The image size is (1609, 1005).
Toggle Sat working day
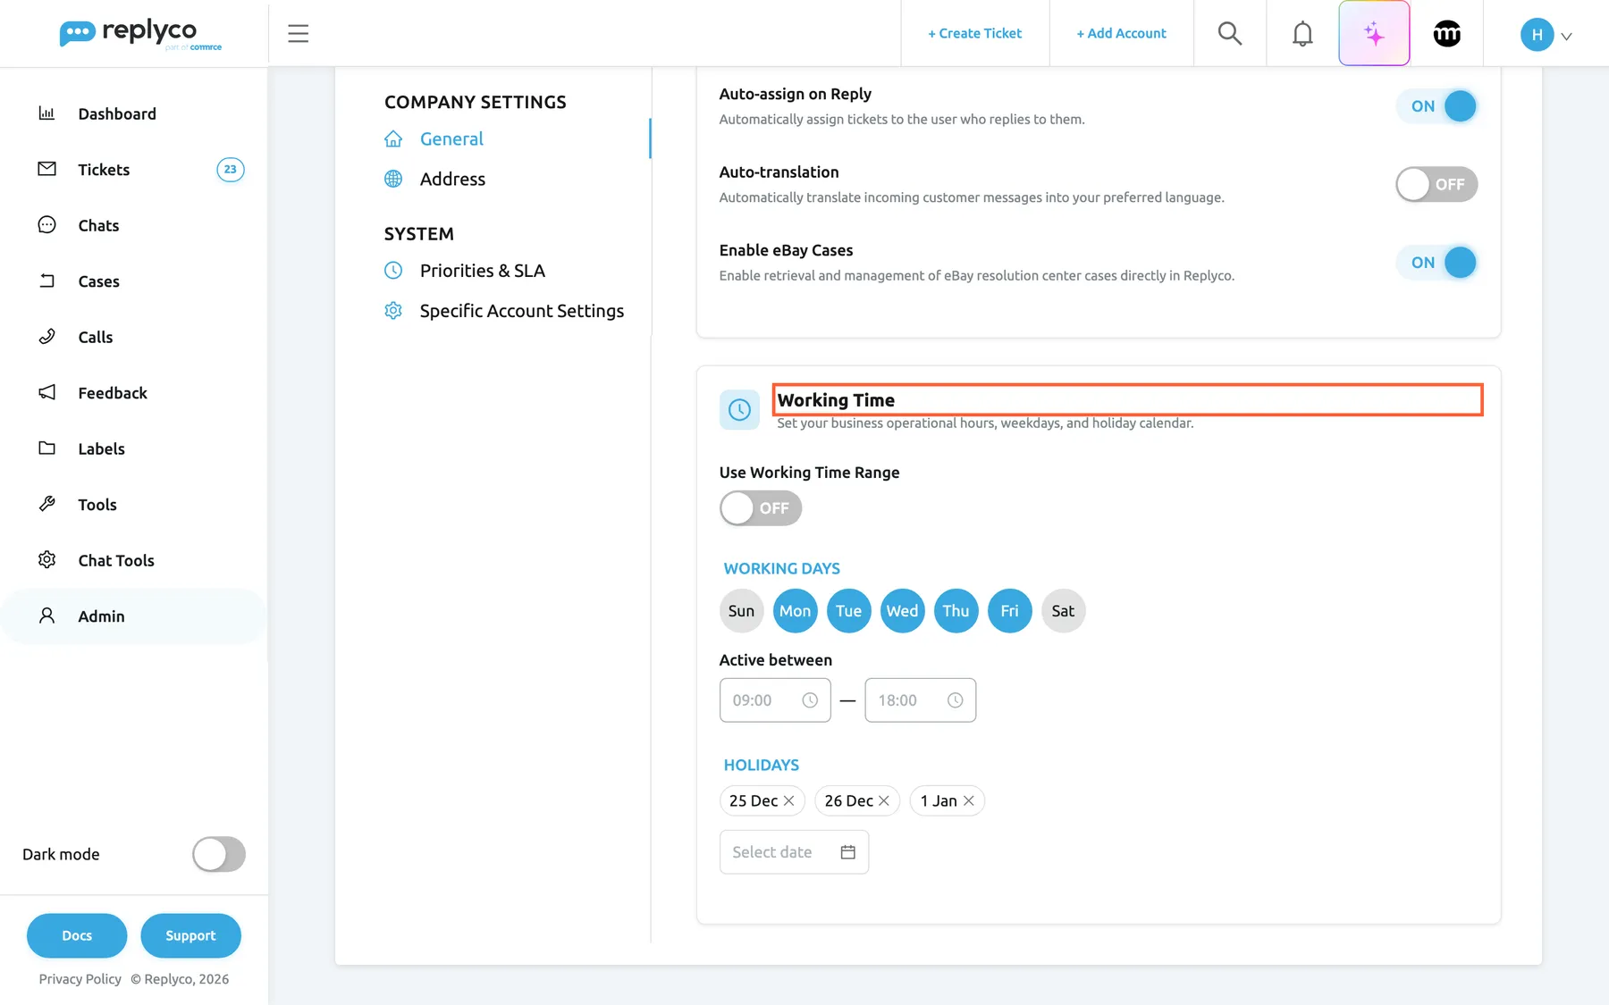click(x=1063, y=611)
